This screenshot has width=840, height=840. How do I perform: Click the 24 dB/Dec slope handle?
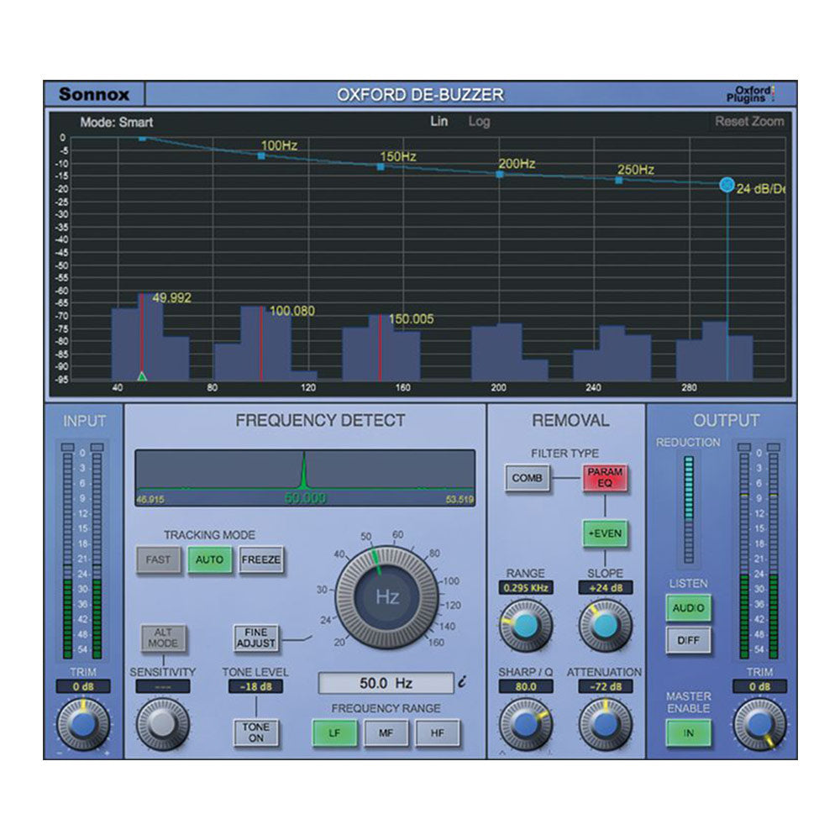pos(727,185)
